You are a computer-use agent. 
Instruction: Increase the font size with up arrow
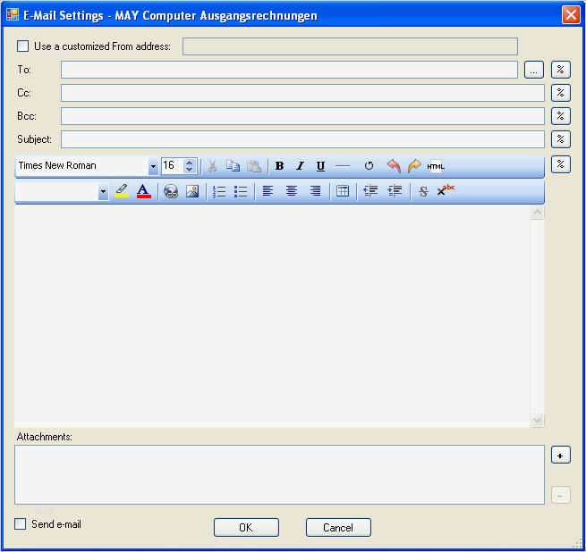(190, 163)
